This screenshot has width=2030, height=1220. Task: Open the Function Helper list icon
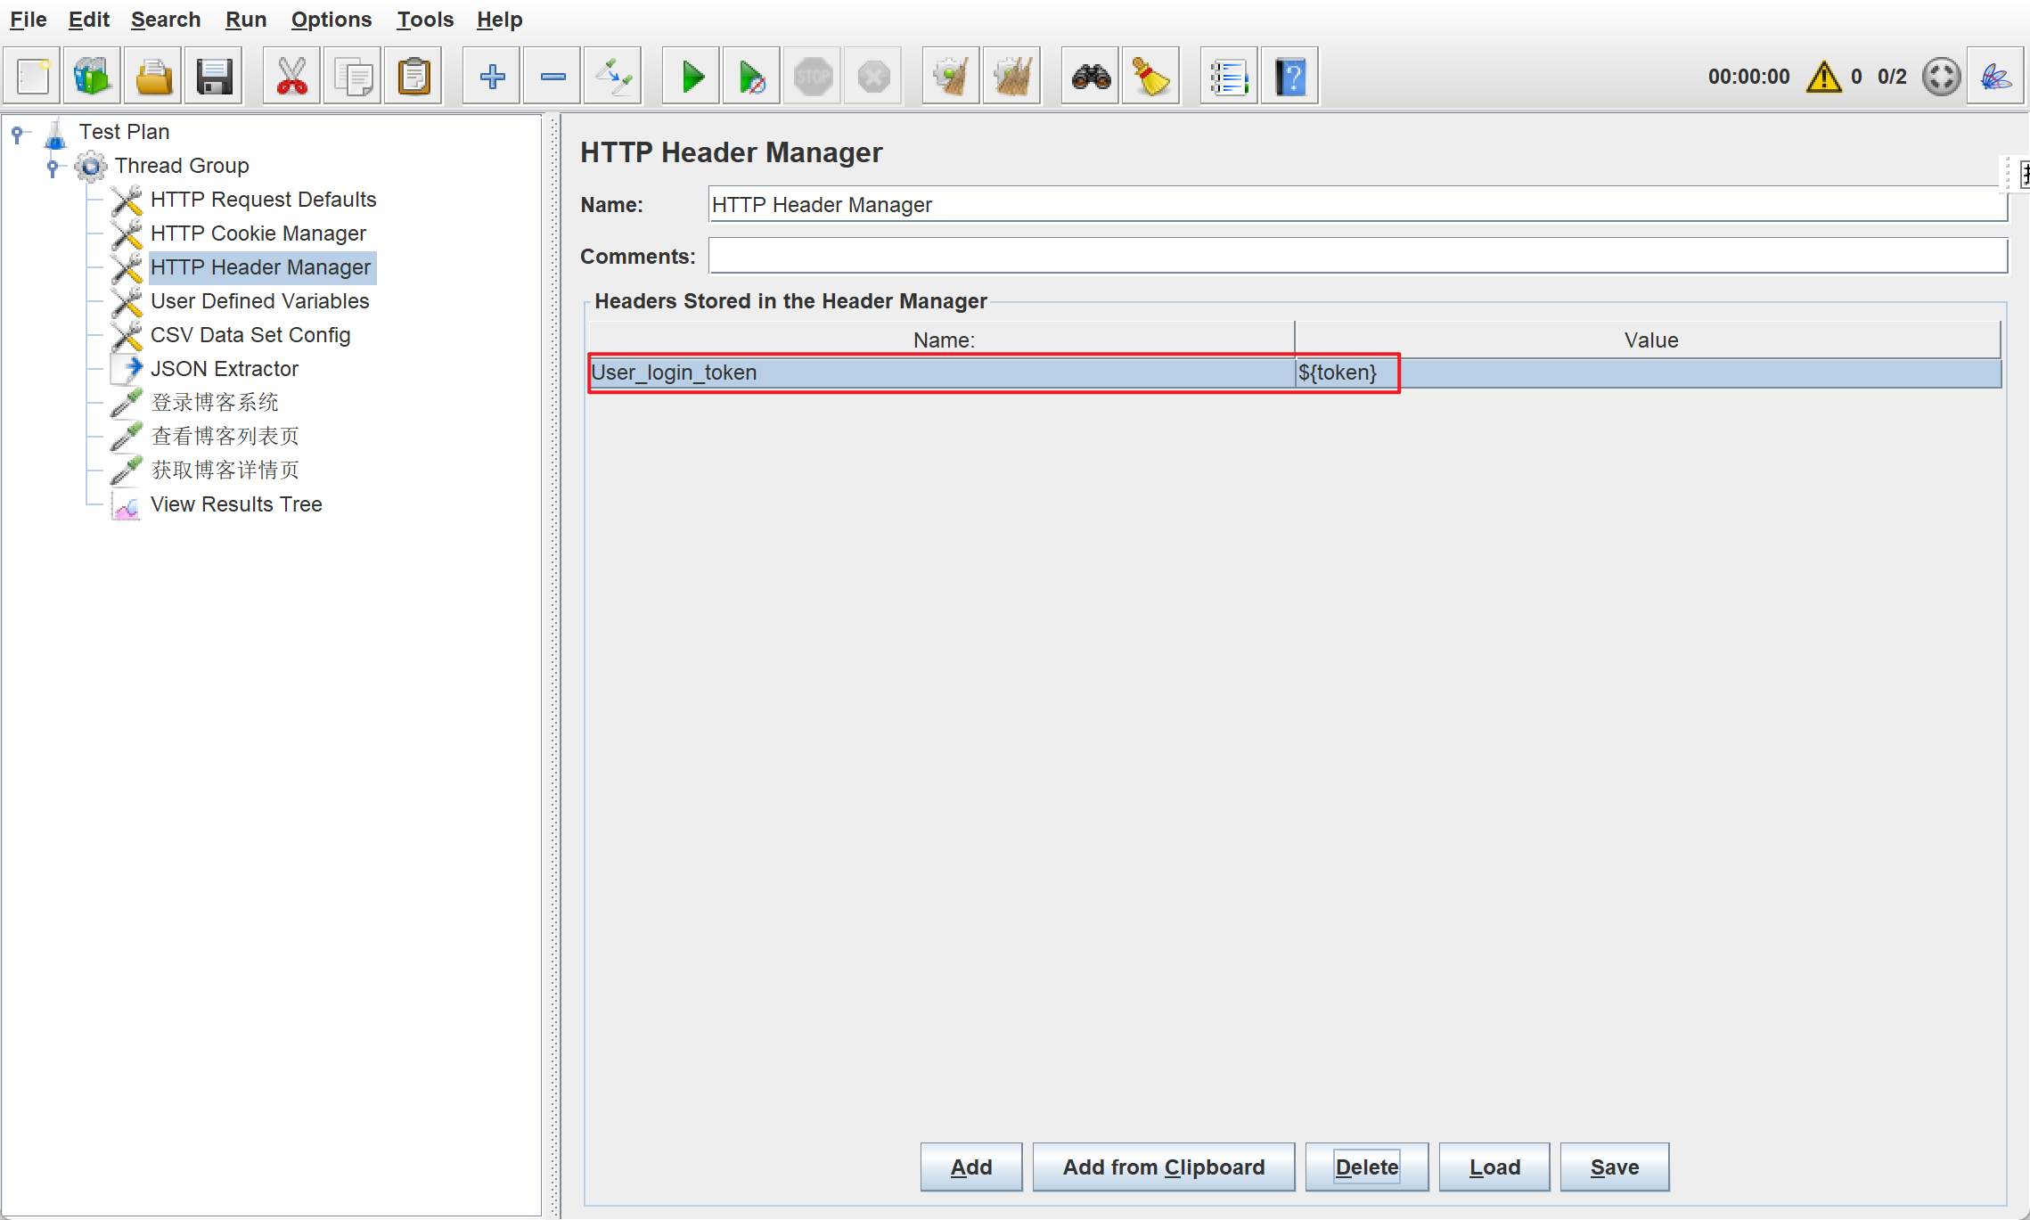(1228, 77)
